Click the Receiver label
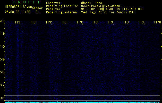 (x=53, y=9)
